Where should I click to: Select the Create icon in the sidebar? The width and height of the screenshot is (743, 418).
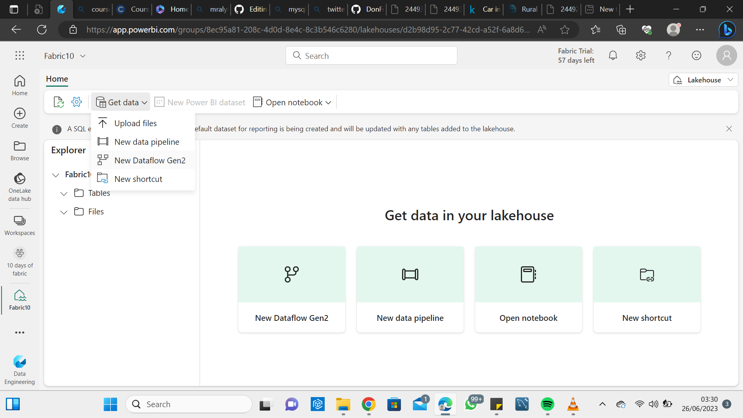click(x=19, y=117)
